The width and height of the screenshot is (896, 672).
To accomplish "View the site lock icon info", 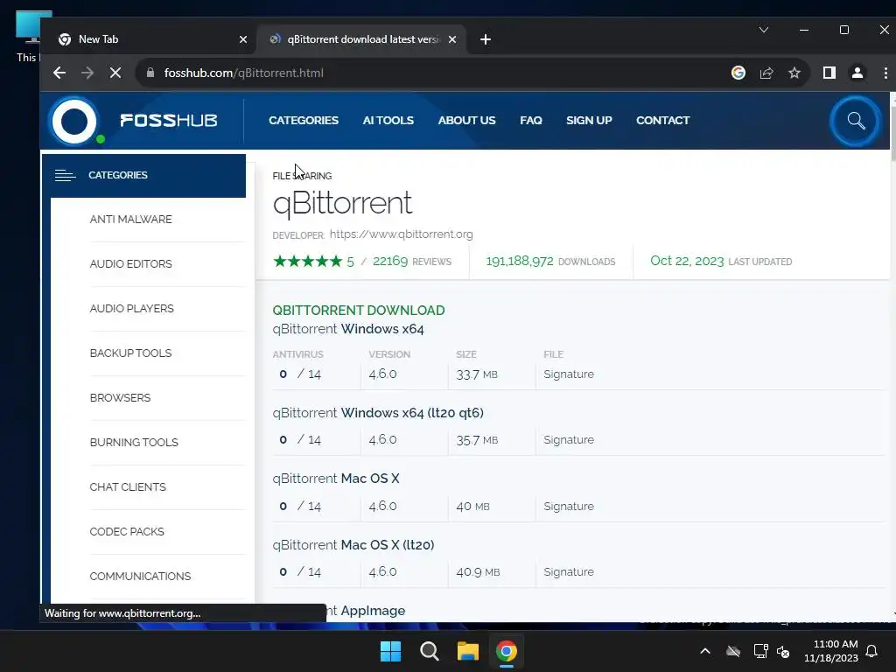I will tap(150, 73).
